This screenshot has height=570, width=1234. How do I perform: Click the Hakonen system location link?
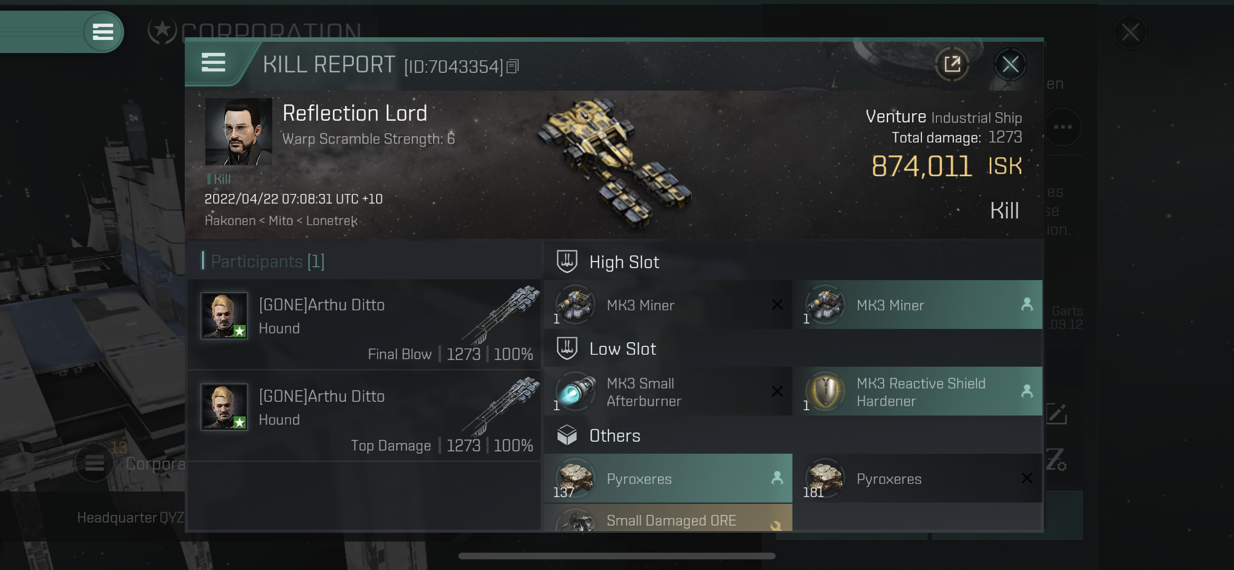[230, 221]
